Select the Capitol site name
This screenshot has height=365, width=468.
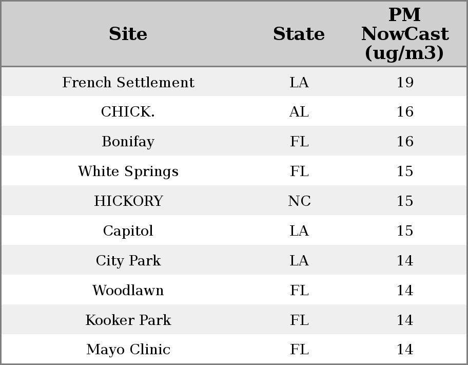tap(128, 231)
